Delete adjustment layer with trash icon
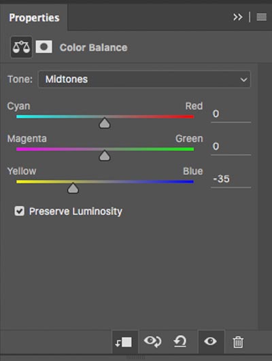 tap(238, 342)
